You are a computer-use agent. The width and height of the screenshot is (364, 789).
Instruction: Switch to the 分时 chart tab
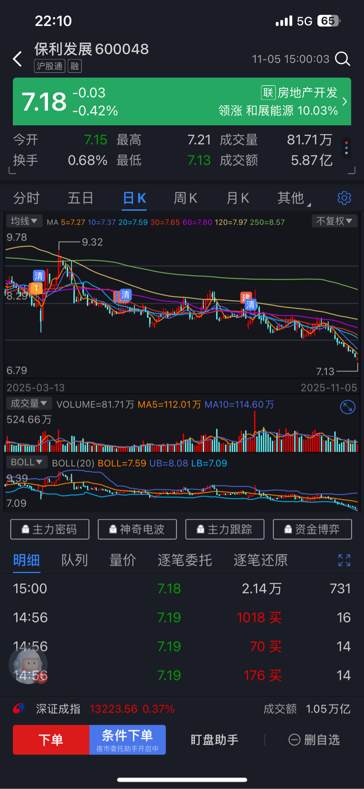coord(27,198)
